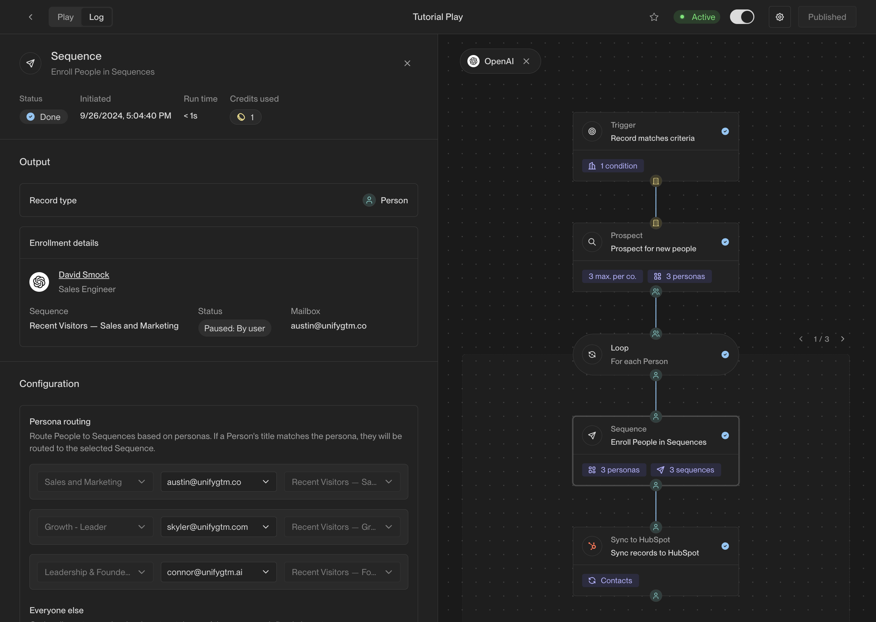This screenshot has width=876, height=622.
Task: Click the Published button
Action: (x=827, y=17)
